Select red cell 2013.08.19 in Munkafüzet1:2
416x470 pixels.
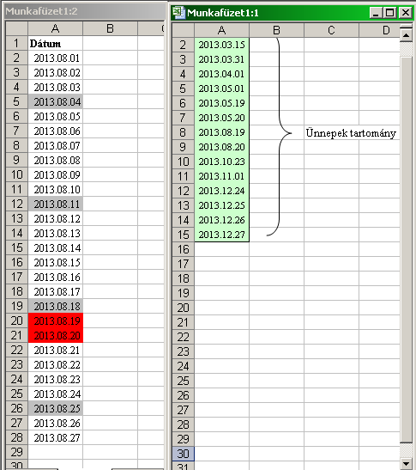(x=56, y=321)
